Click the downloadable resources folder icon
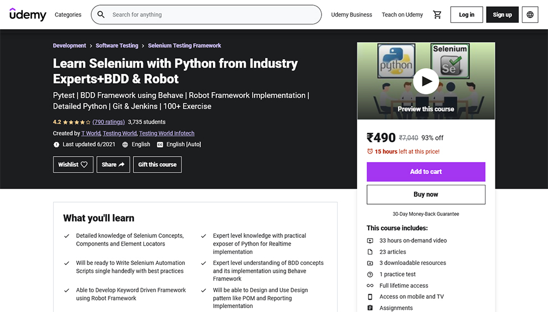 pos(370,263)
